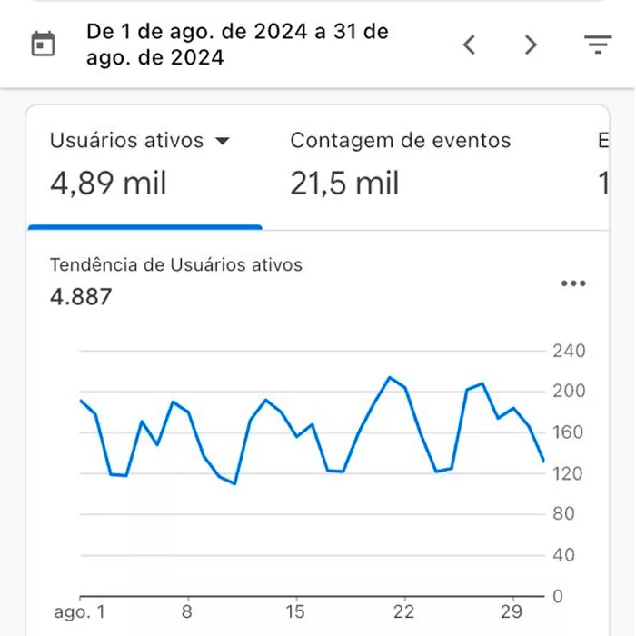Screen dimensions: 636x636
Task: Go to the previous date period
Action: (x=469, y=45)
